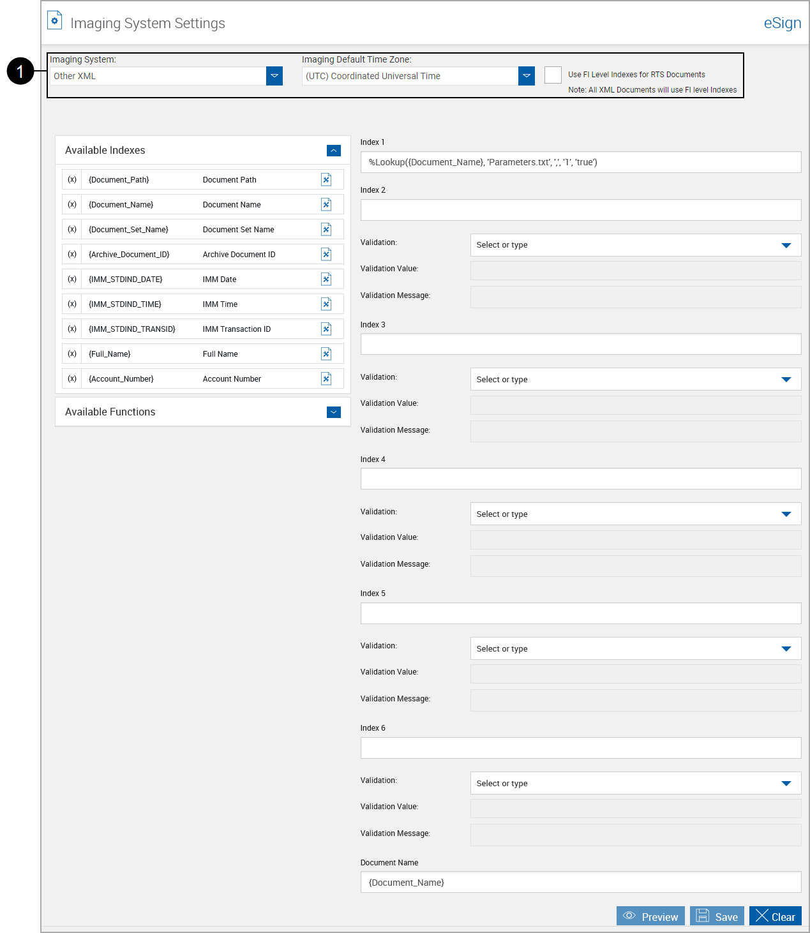The height and width of the screenshot is (933, 810).
Task: Click the eSign link in the header
Action: (x=782, y=22)
